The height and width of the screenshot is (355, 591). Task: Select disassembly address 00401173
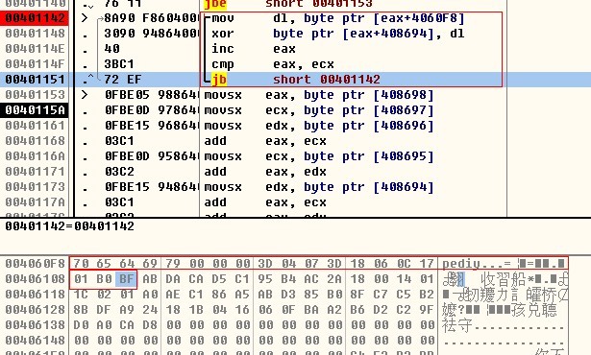[35, 187]
